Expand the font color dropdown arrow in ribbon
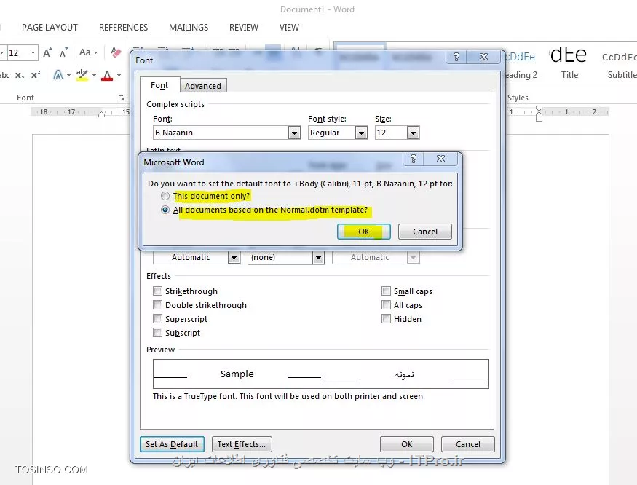Screen dimensions: 637x485 tap(119, 75)
